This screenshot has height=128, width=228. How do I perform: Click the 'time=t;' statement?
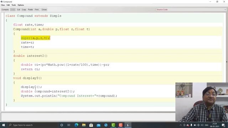point(27,47)
